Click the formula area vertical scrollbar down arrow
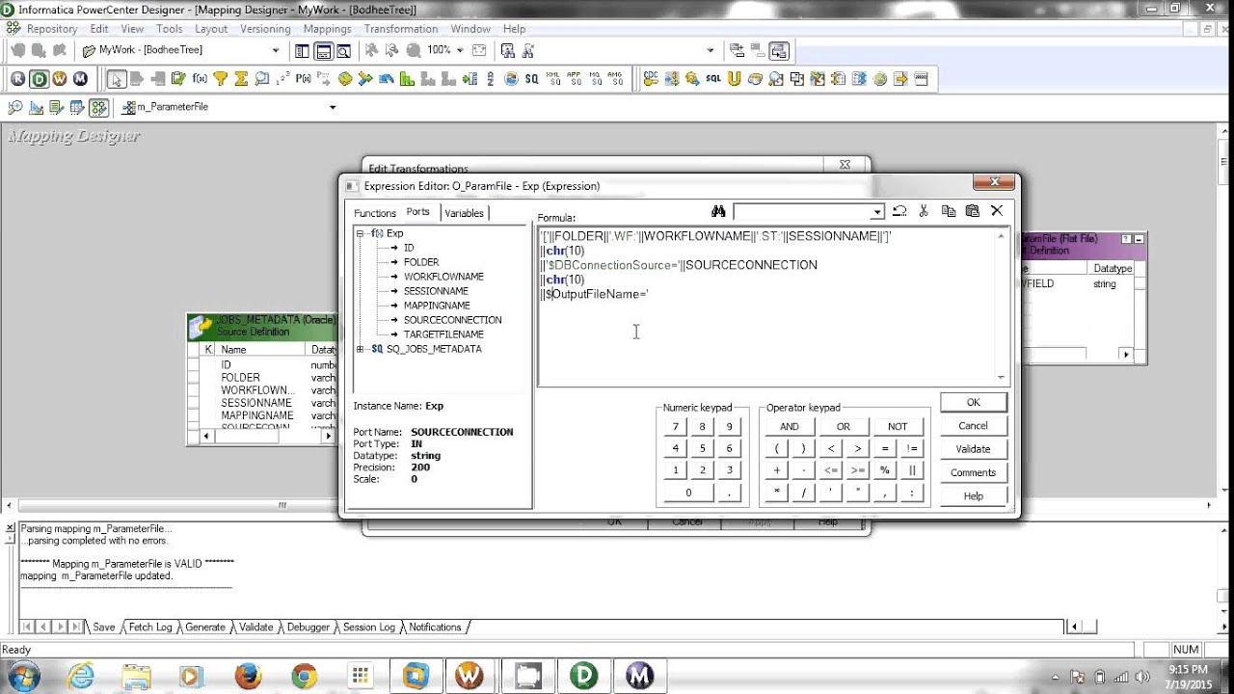Screen dimensions: 1234x694 (x=1002, y=379)
